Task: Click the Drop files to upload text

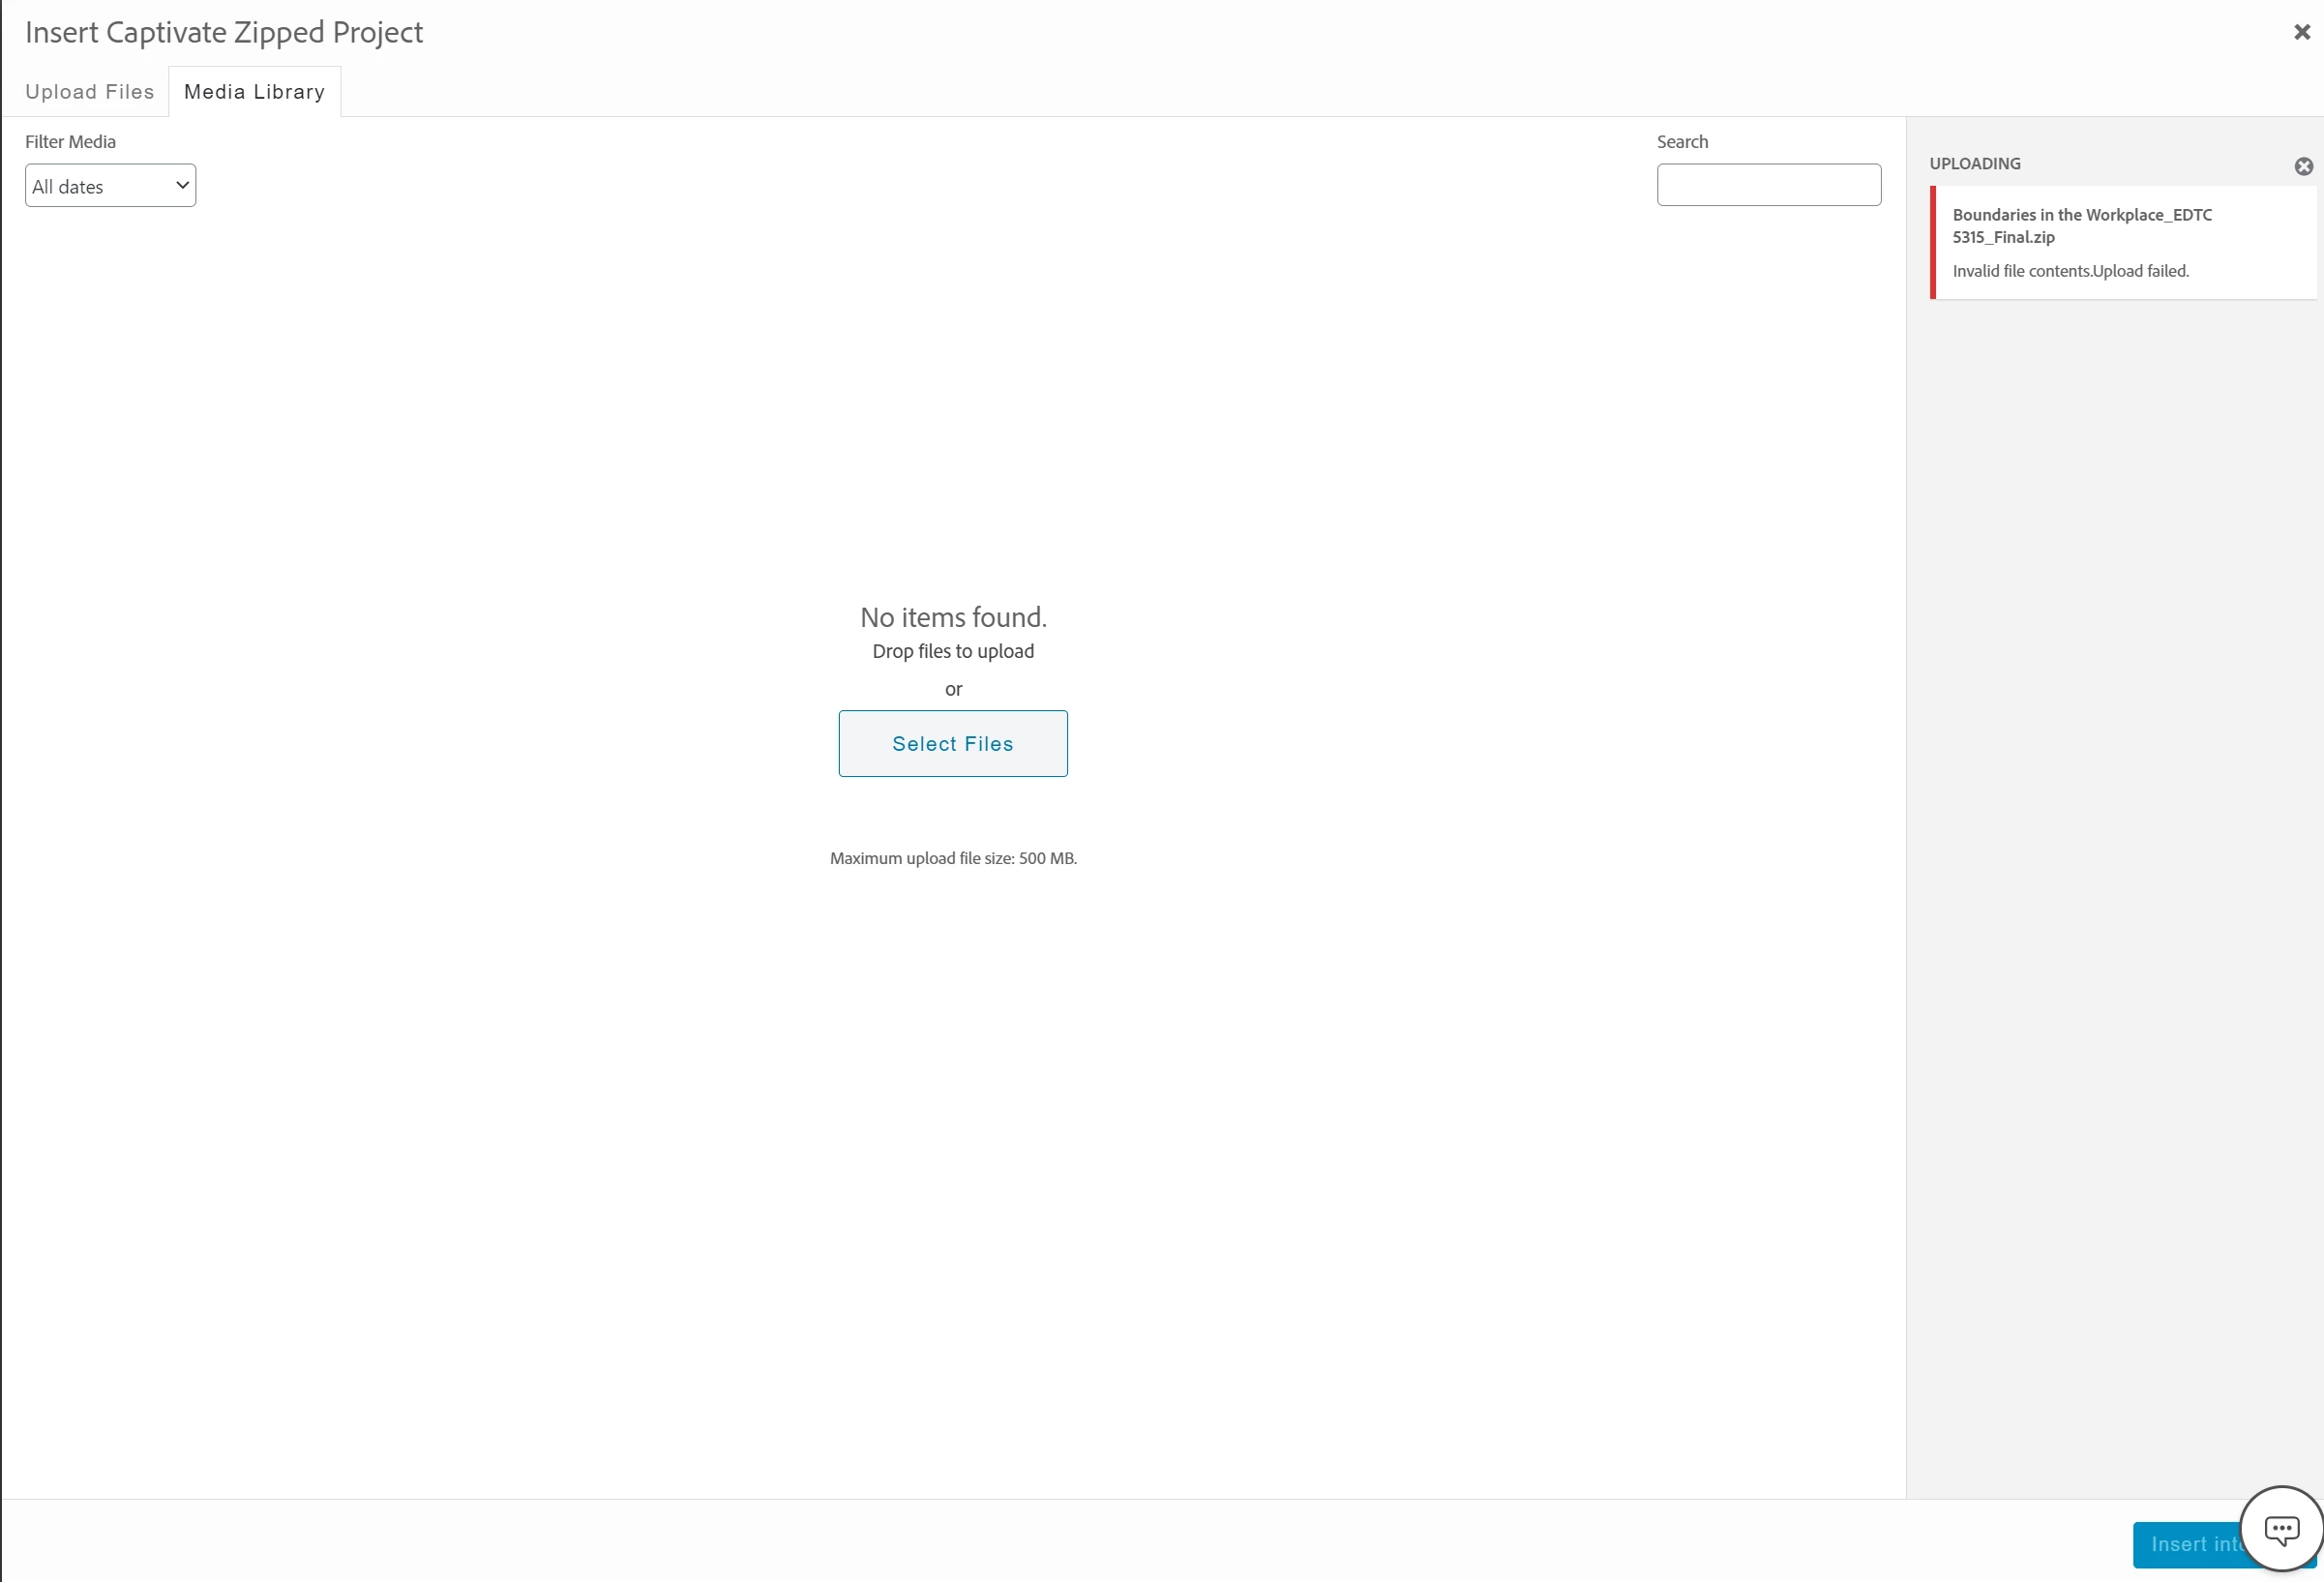Action: [x=953, y=651]
